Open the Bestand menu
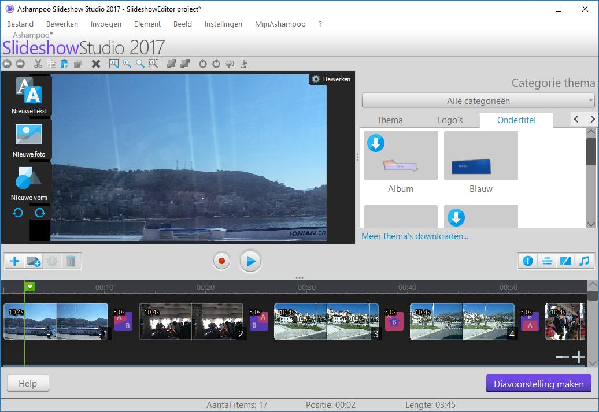This screenshot has width=599, height=412. coord(20,24)
